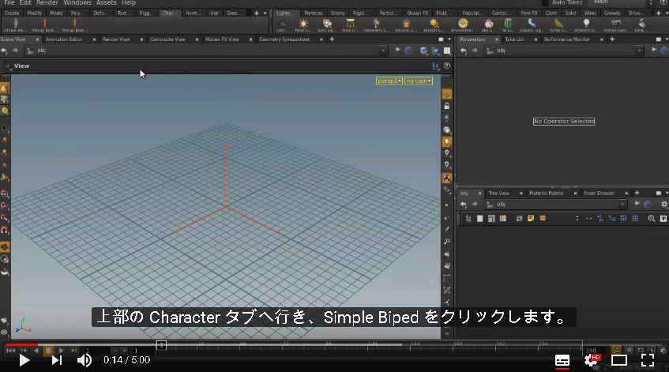Open YouTube settings gear with HD badge

592,360
